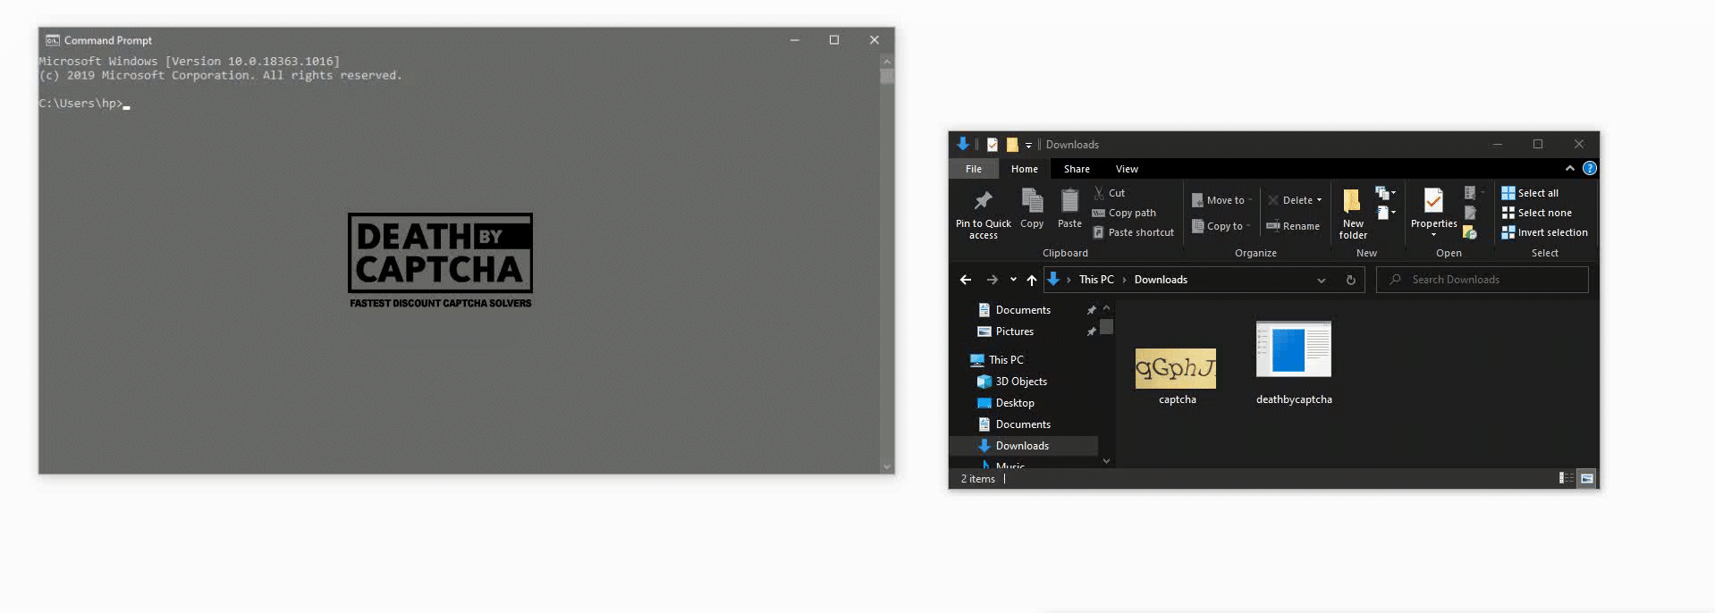Click the blue help question mark icon
Image resolution: width=1715 pixels, height=613 pixels.
[1589, 169]
